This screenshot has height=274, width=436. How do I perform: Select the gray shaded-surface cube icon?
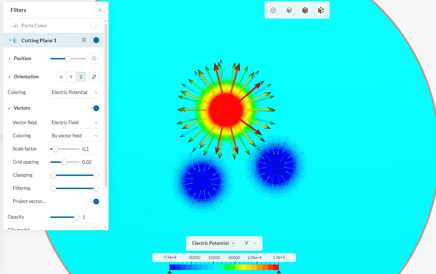(x=289, y=11)
